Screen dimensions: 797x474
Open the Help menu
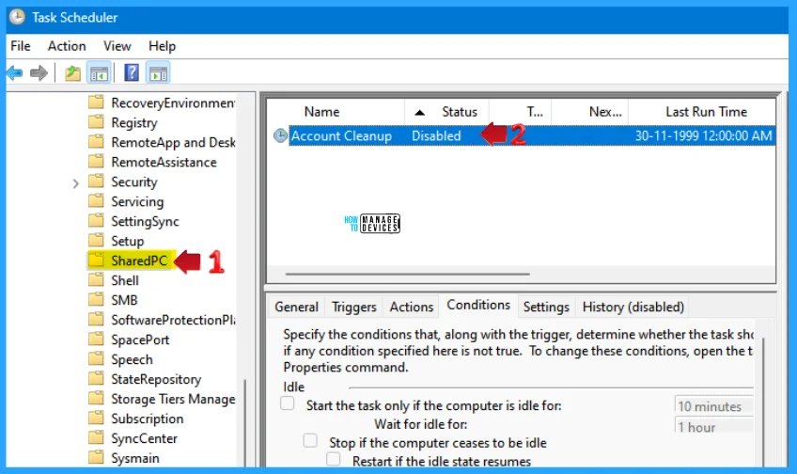tap(163, 46)
